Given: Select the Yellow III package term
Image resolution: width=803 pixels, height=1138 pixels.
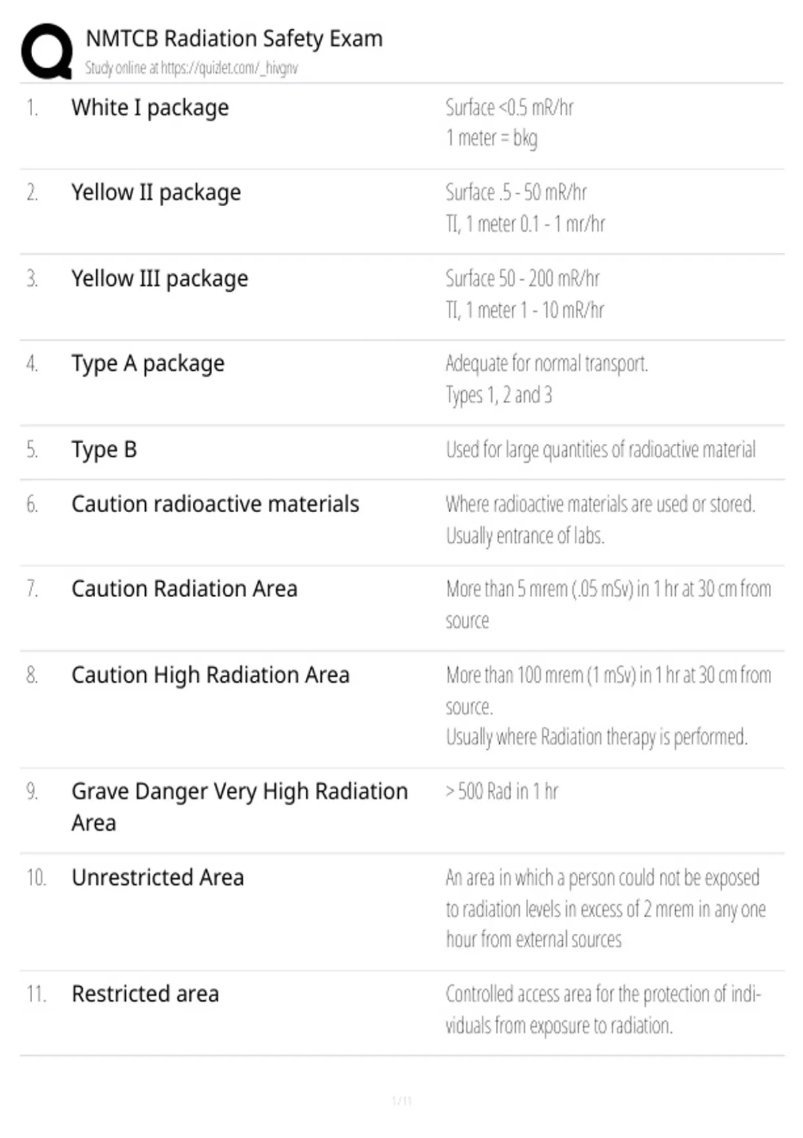Looking at the screenshot, I should pos(160,278).
